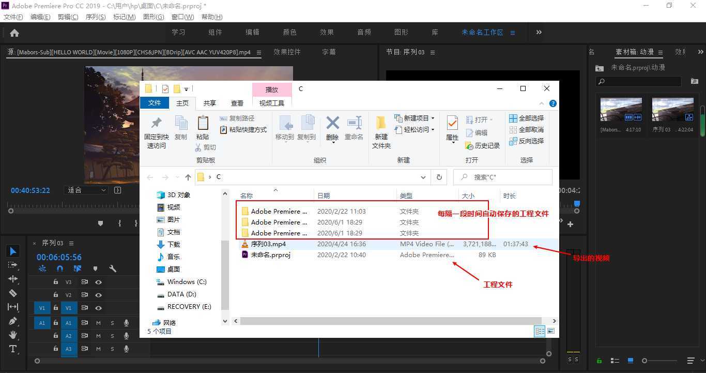Screen dimensions: 706x373
Task: Click the bin search field in Premiere
Action: 639,82
